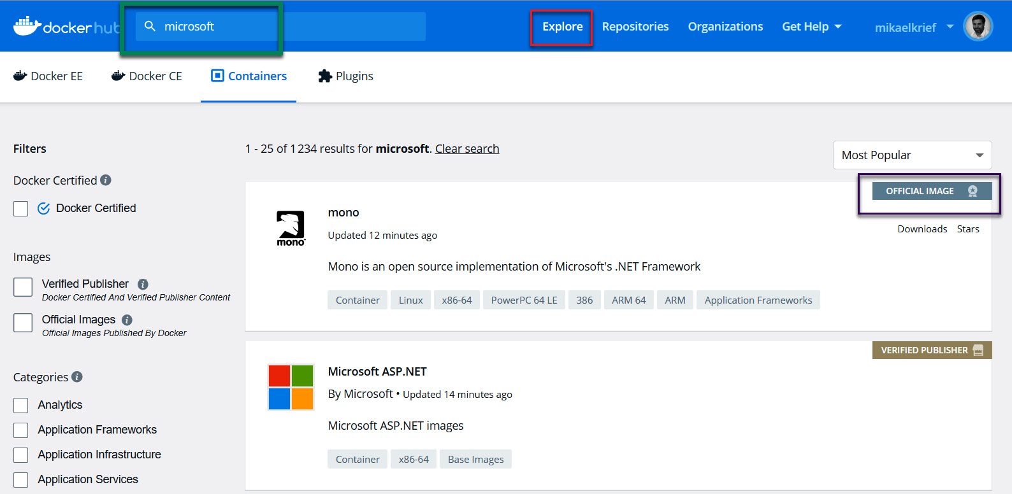Open the user avatar picture
This screenshot has height=494, width=1012.
(x=978, y=27)
